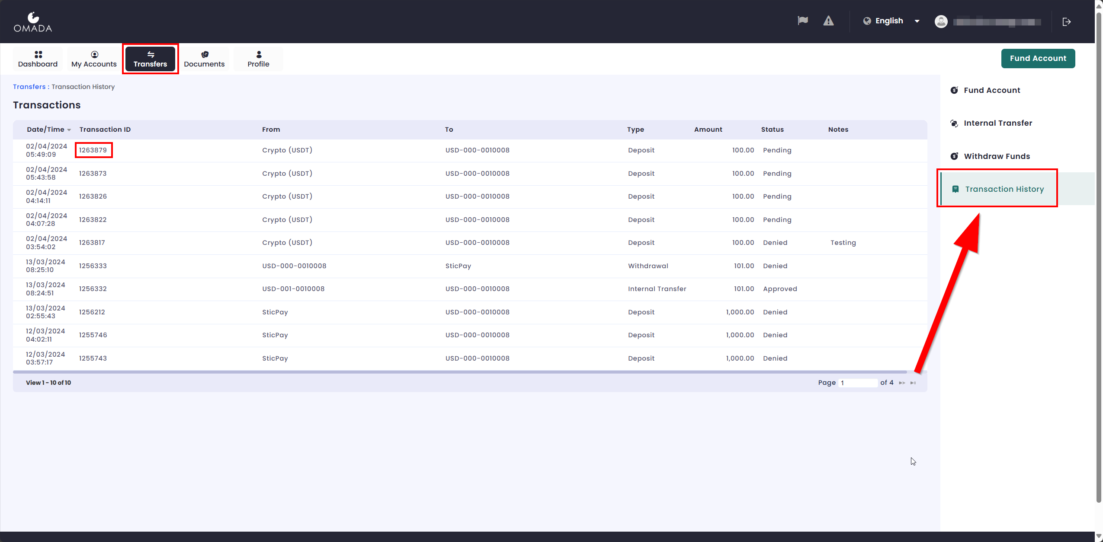Click the logout icon in header
This screenshot has height=542, width=1103.
pos(1067,22)
